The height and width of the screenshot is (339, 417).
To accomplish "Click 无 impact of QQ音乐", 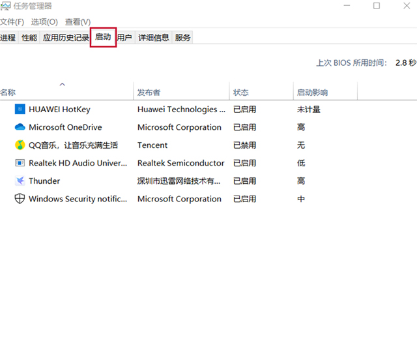I will [x=301, y=145].
